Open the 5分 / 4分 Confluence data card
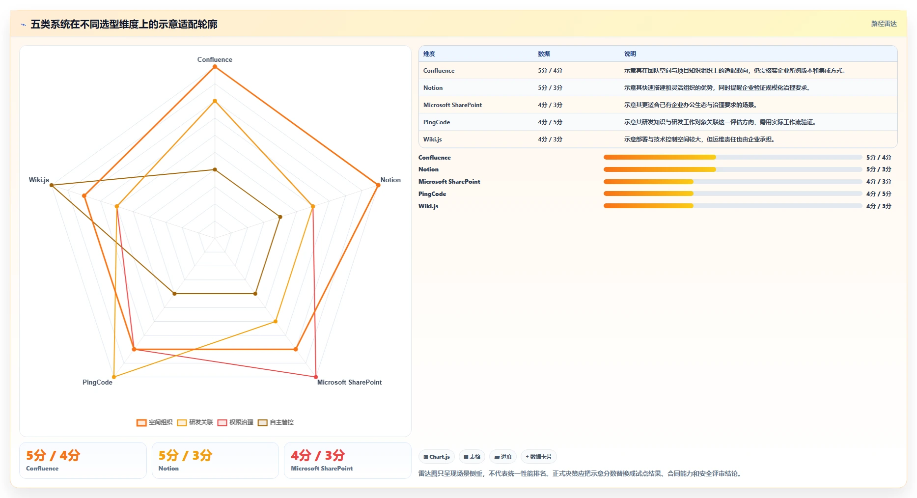 (x=83, y=460)
